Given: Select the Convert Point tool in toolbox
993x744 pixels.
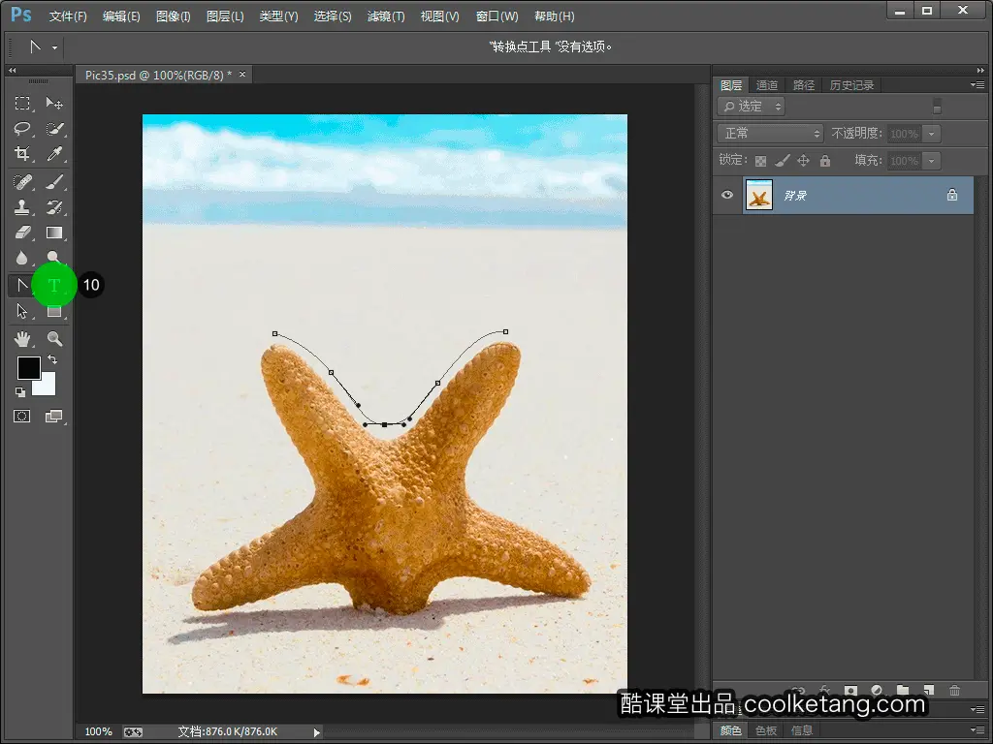Looking at the screenshot, I should coord(21,286).
